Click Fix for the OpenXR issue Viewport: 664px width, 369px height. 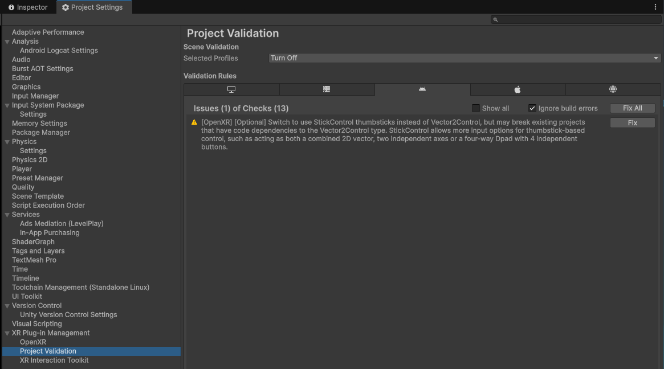tap(632, 123)
